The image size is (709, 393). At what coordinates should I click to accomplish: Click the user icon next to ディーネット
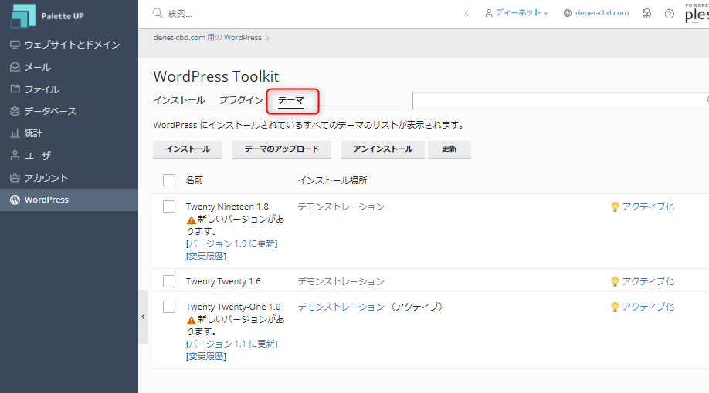(x=488, y=13)
